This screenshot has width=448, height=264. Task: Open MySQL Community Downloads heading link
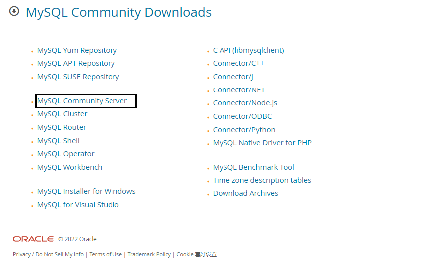click(118, 12)
